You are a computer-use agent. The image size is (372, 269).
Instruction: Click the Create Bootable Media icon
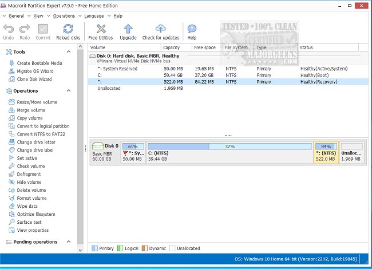click(12, 63)
